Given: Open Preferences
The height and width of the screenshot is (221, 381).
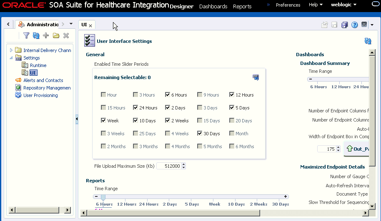Looking at the screenshot, I should tap(288, 5).
